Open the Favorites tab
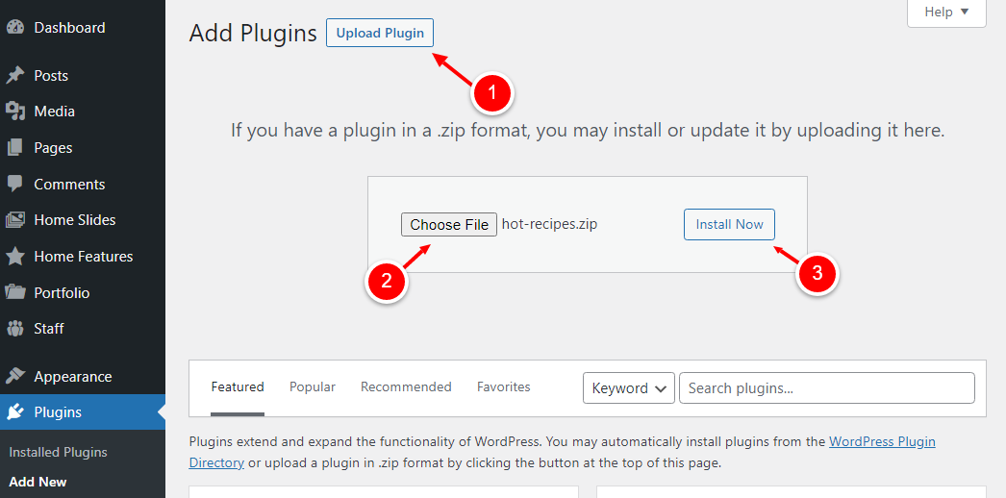This screenshot has height=498, width=1006. click(504, 386)
